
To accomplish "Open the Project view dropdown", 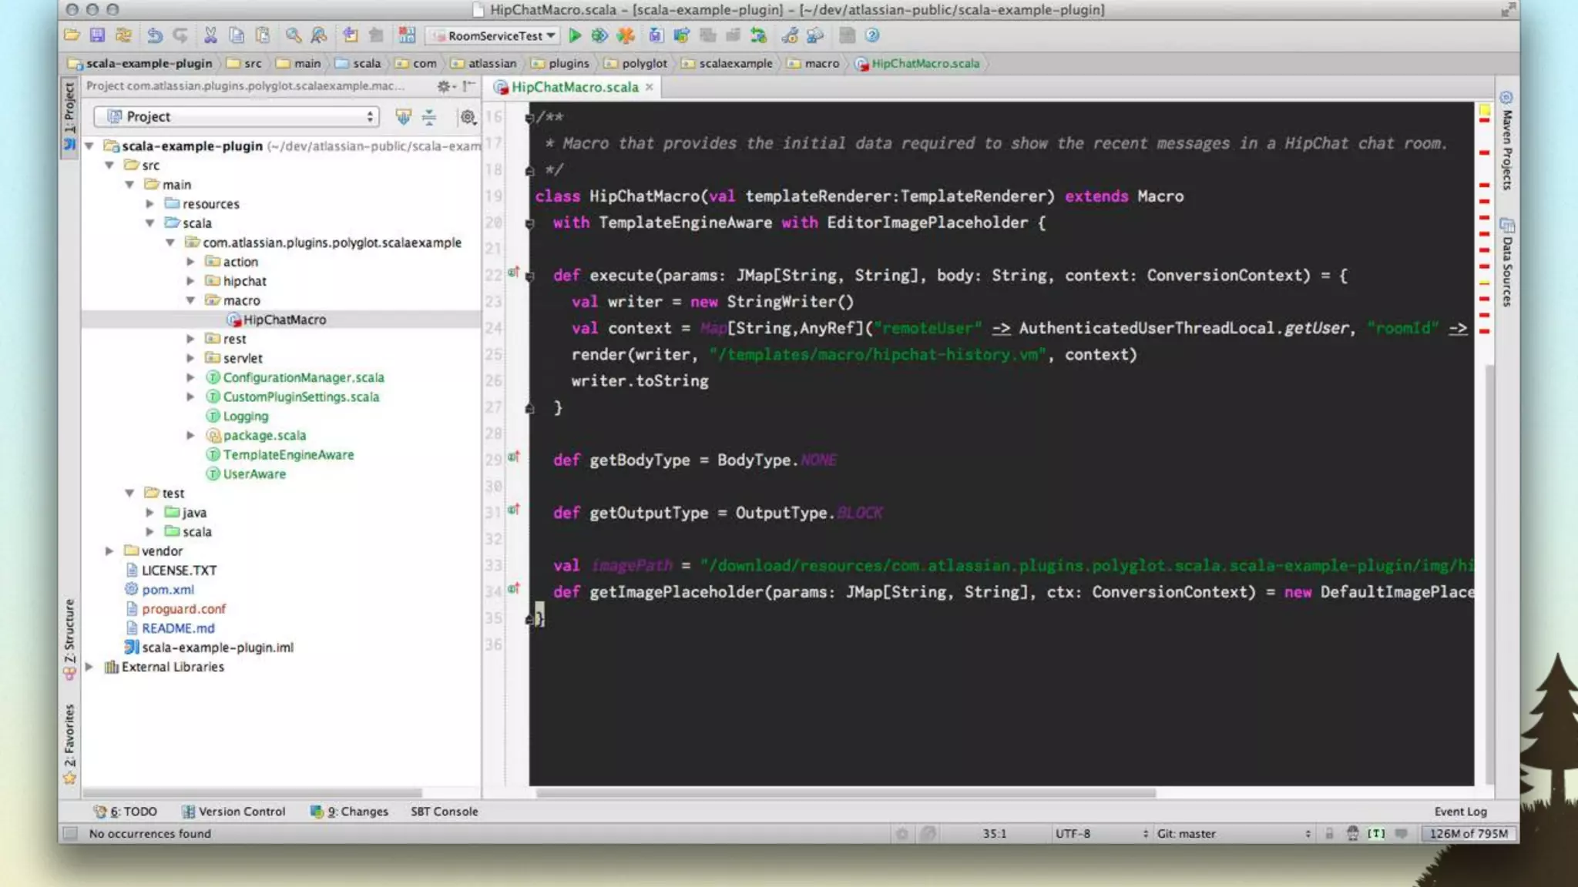I will pyautogui.click(x=236, y=117).
